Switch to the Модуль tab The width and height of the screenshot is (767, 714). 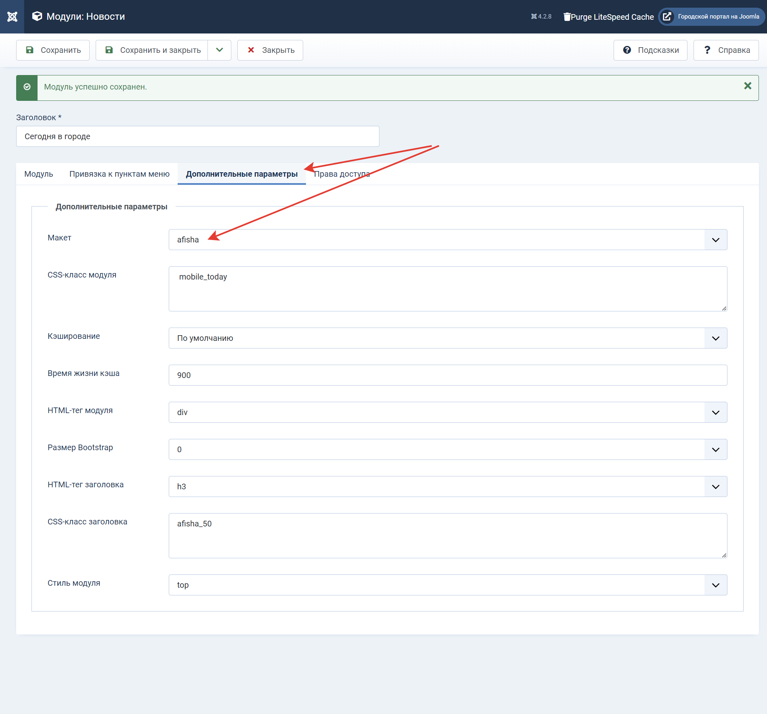tap(39, 174)
